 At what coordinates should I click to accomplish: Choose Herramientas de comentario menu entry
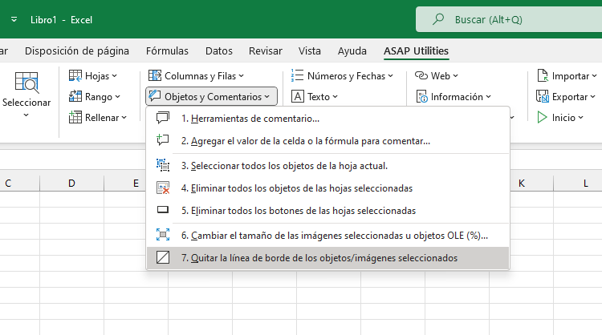tap(327, 118)
